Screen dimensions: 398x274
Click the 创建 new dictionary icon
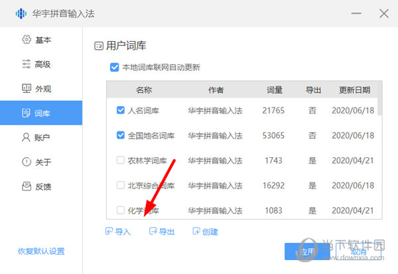[196, 232]
